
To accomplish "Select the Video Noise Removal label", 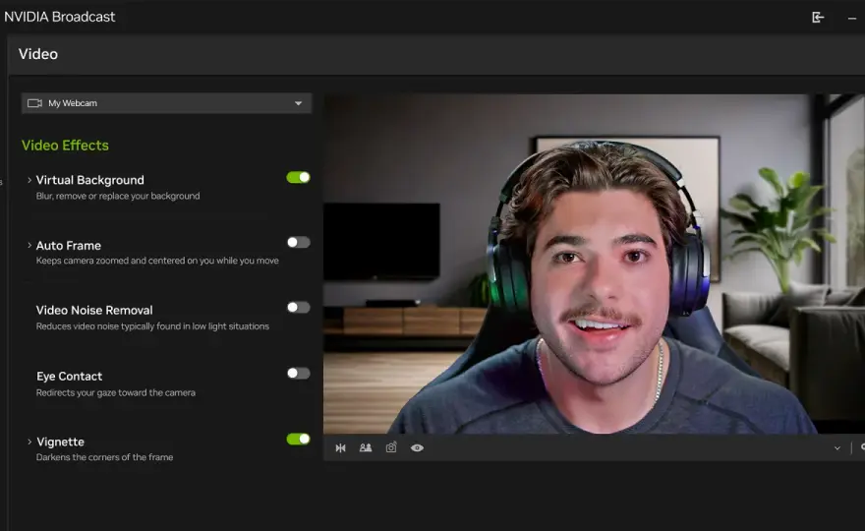I will point(94,310).
